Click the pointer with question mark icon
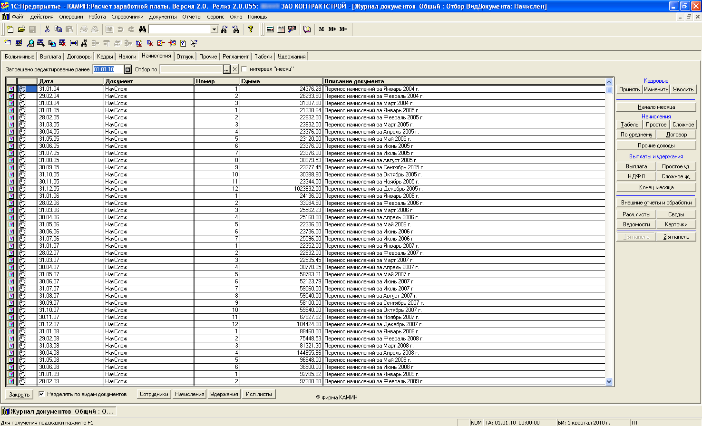This screenshot has height=426, width=702. coord(194,43)
